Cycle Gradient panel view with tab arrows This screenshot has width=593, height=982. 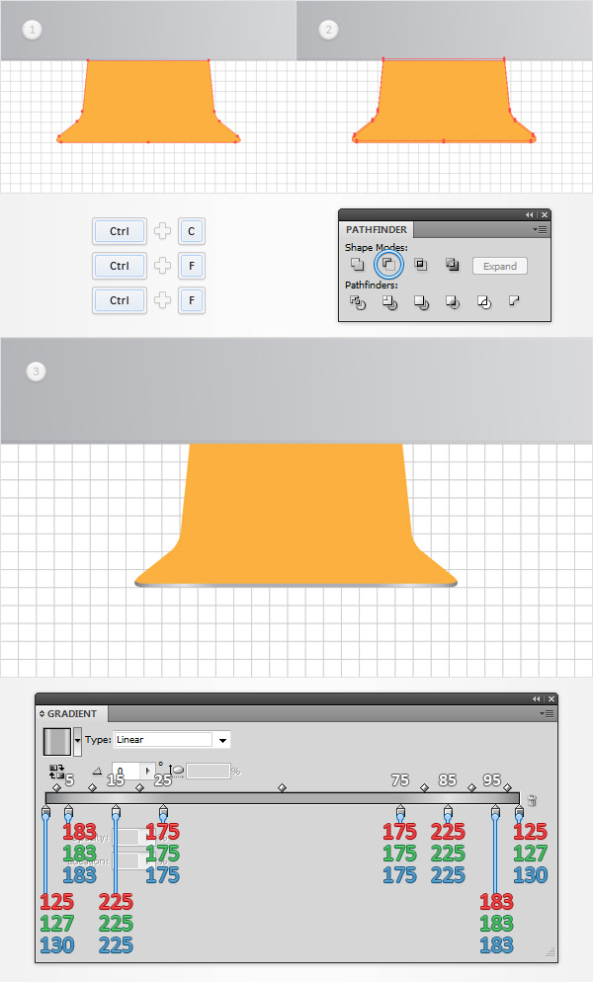[x=42, y=714]
